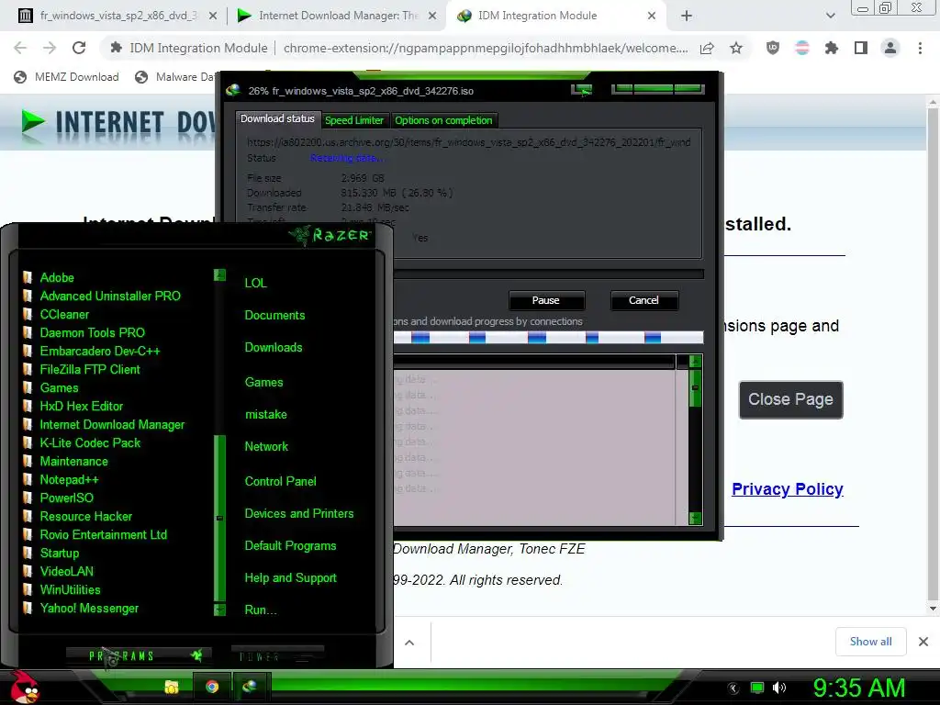Screen dimensions: 940x705
Task: Switch to Options on completion tab
Action: (x=443, y=120)
